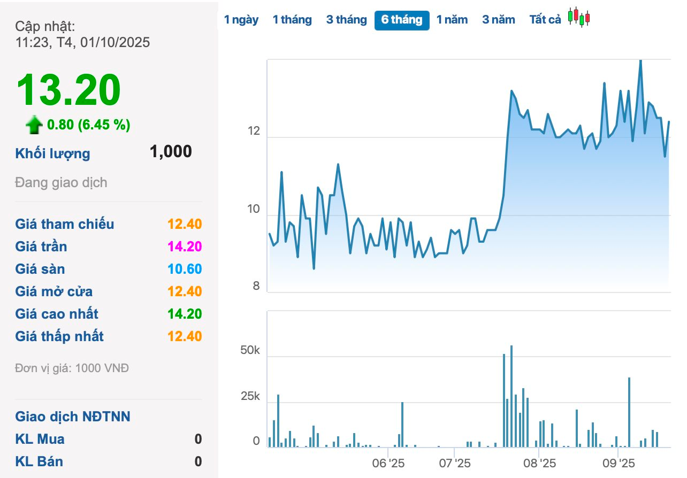687x478 pixels.
Task: Switch to candlestick chart view icon
Action: pos(579,17)
